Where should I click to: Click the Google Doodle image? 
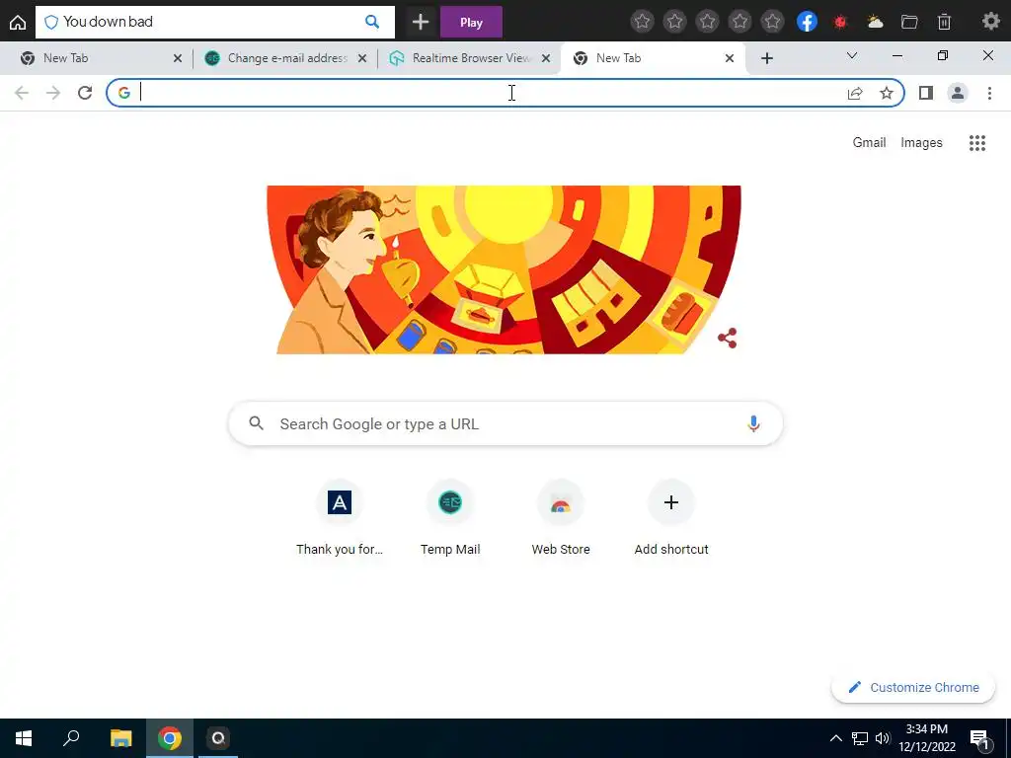coord(504,269)
